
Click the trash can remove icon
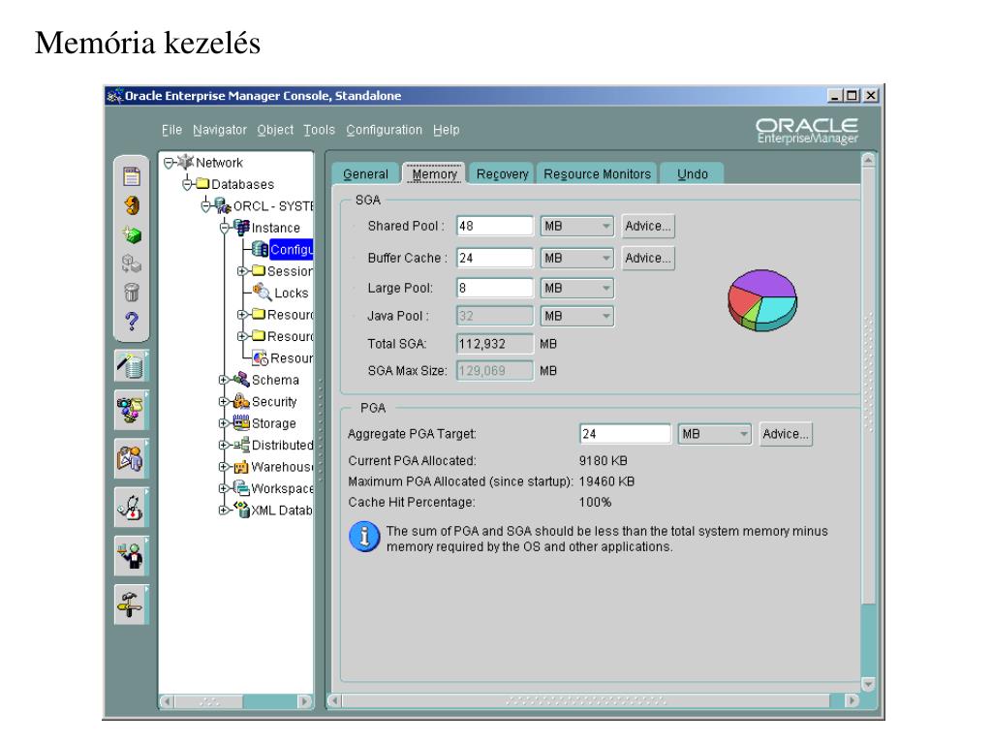tap(132, 293)
